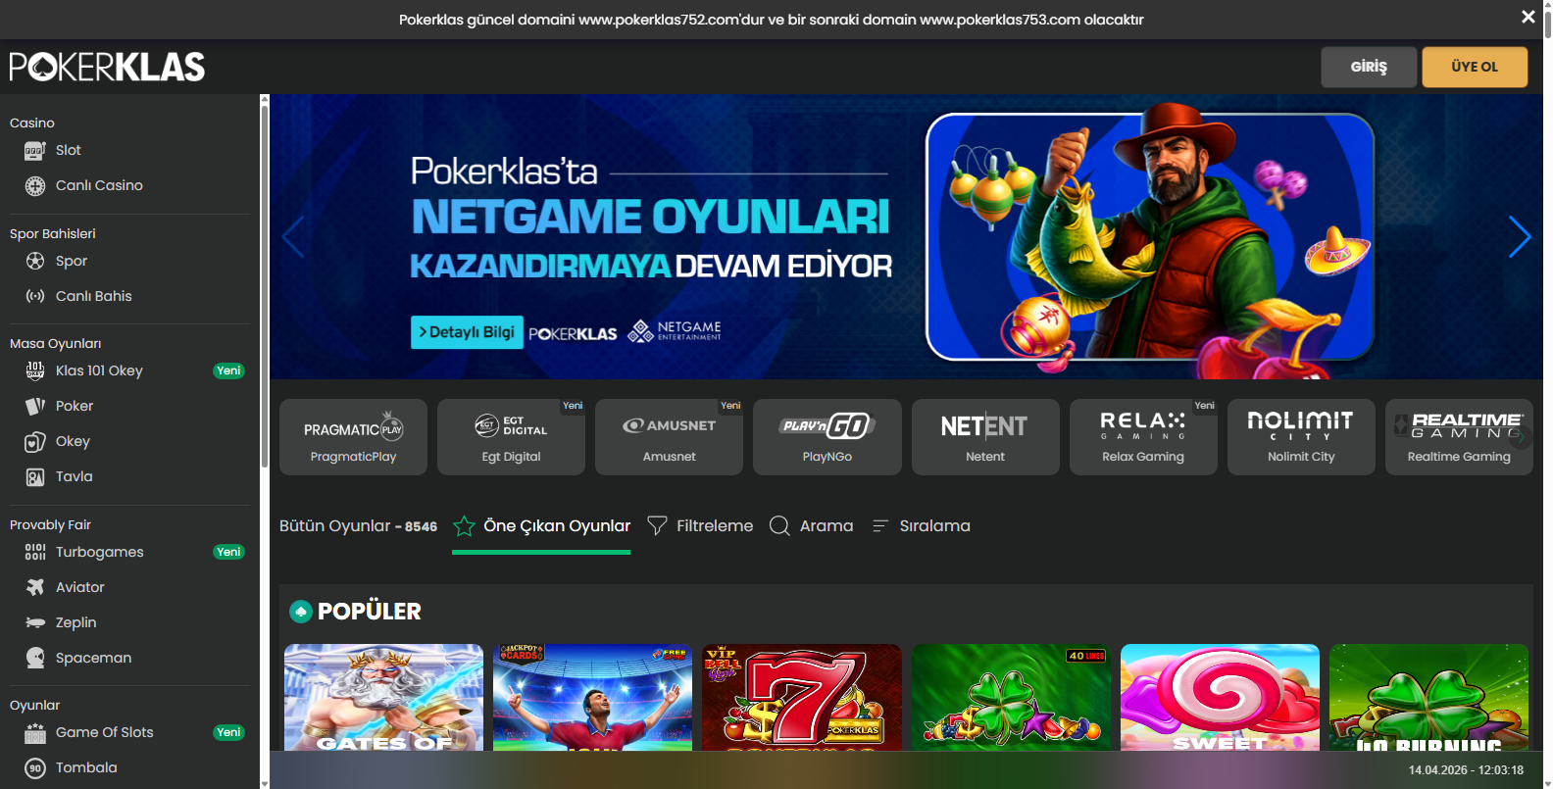
Task: Open Slot link in sidebar
Action: pyautogui.click(x=68, y=150)
